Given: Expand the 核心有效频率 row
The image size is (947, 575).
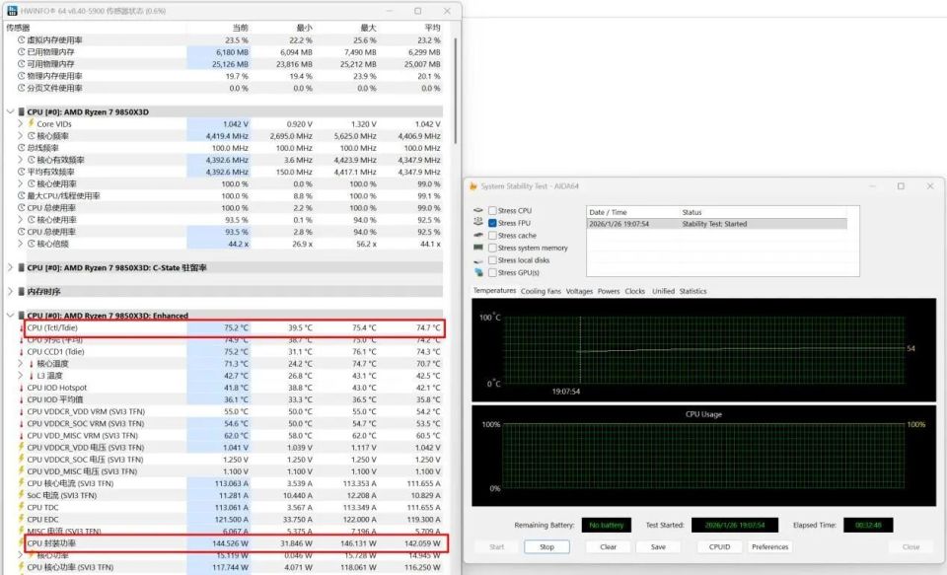Looking at the screenshot, I should click(x=20, y=160).
